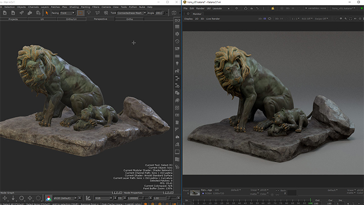Click the refresh render icon in Katana toolbar

tap(245, 9)
